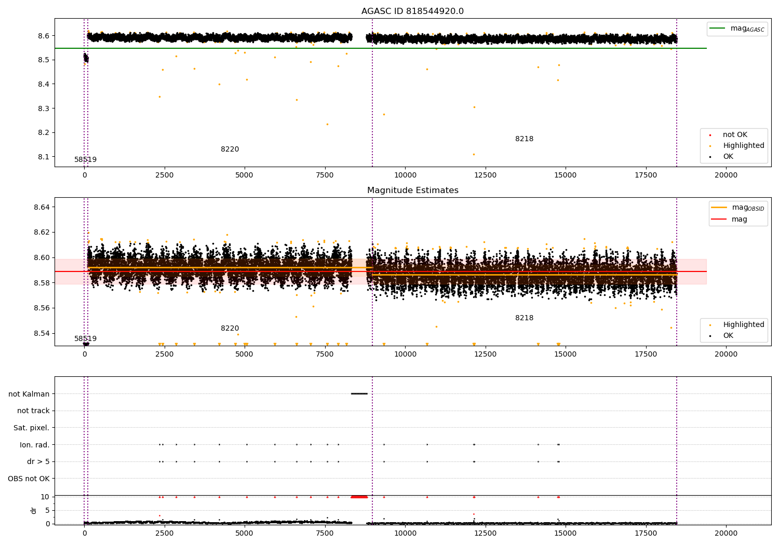
Task: Select the 'dr > 5' row label
Action: point(38,462)
